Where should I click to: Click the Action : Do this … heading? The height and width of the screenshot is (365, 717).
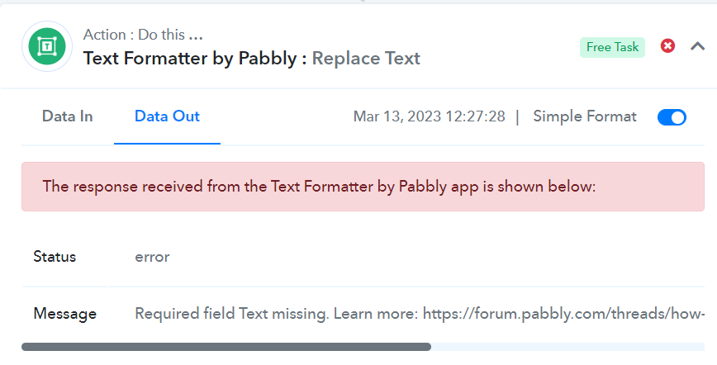143,35
